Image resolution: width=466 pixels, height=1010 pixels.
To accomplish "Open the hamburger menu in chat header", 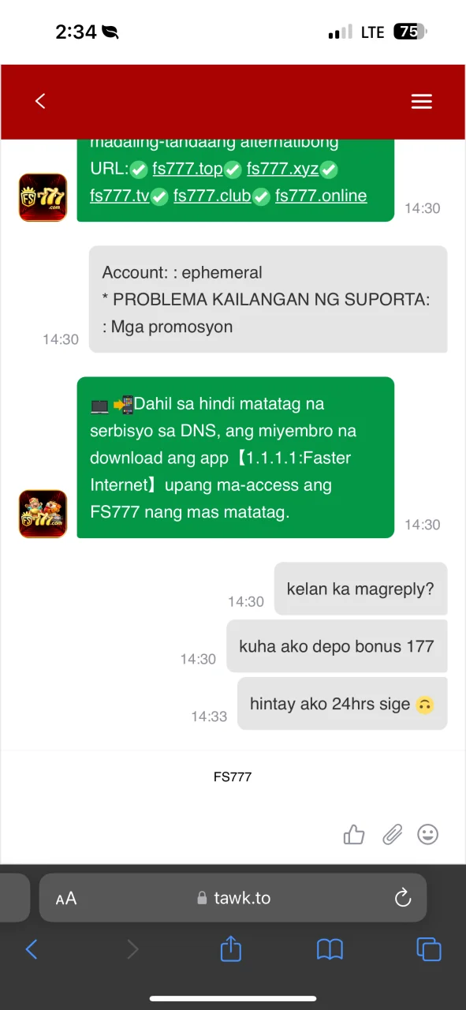I will pos(422,101).
